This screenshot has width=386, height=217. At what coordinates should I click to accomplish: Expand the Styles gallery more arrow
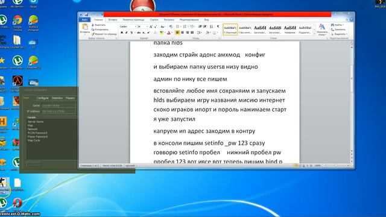point(314,34)
